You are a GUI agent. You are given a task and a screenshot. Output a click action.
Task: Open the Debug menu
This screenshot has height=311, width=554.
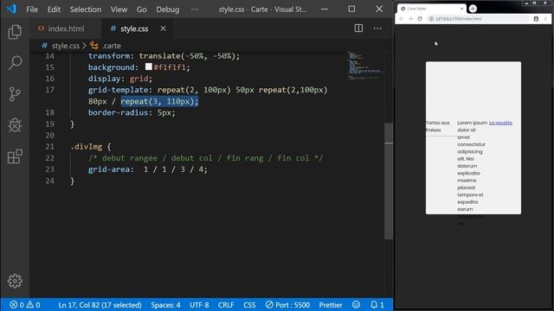coord(167,10)
